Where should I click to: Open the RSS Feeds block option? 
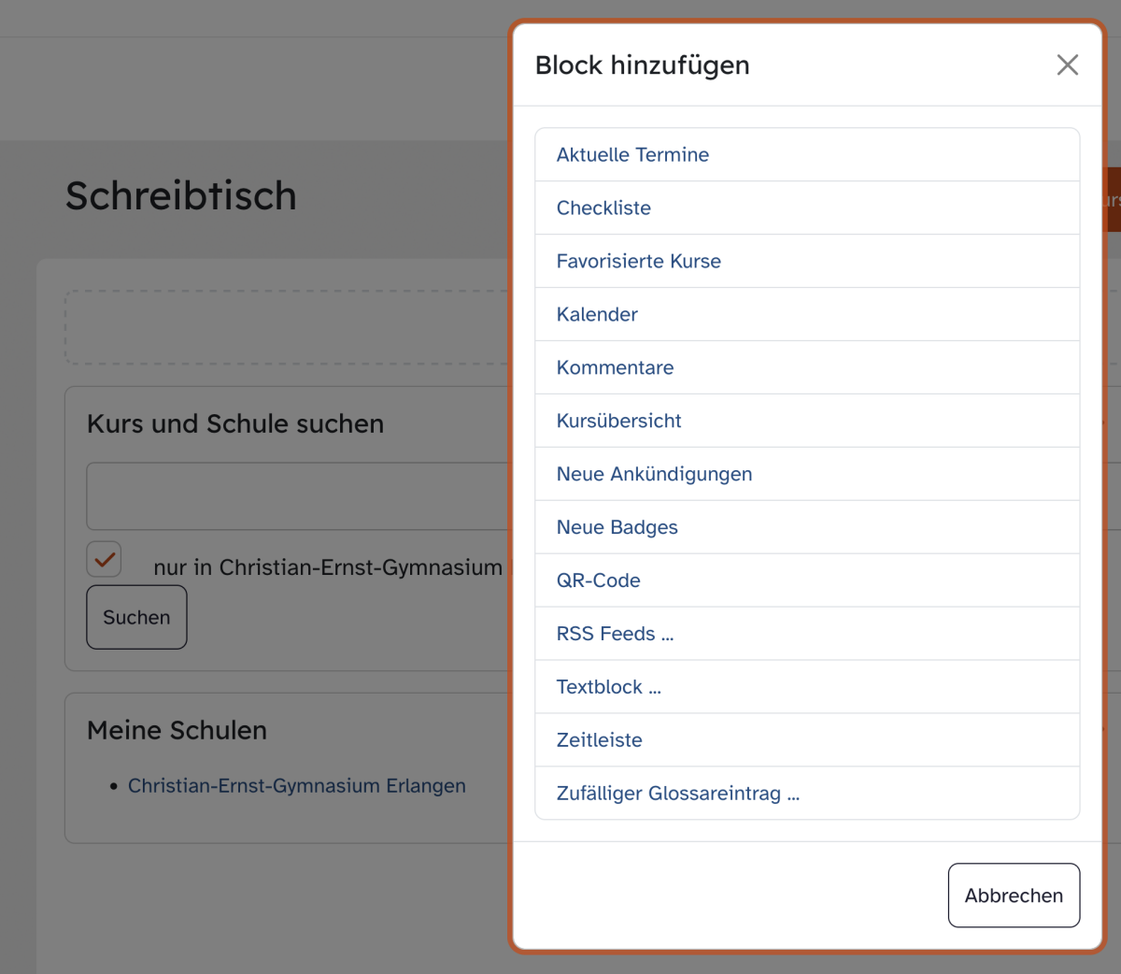(615, 635)
